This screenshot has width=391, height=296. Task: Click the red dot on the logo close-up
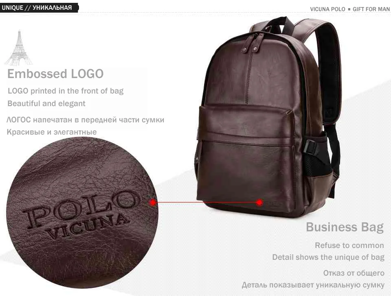[x=153, y=202]
